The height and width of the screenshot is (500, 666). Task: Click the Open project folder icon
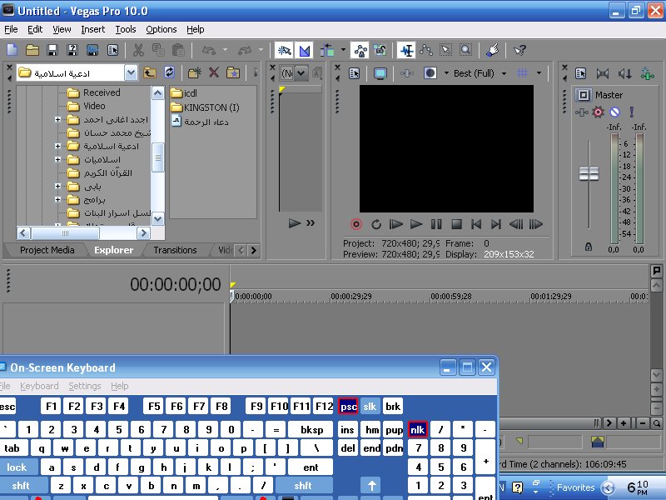(x=32, y=50)
